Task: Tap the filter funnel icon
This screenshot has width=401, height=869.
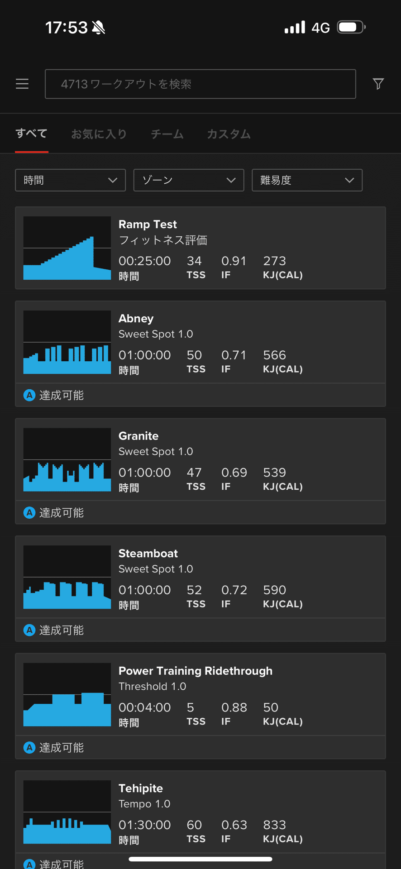Action: point(378,84)
